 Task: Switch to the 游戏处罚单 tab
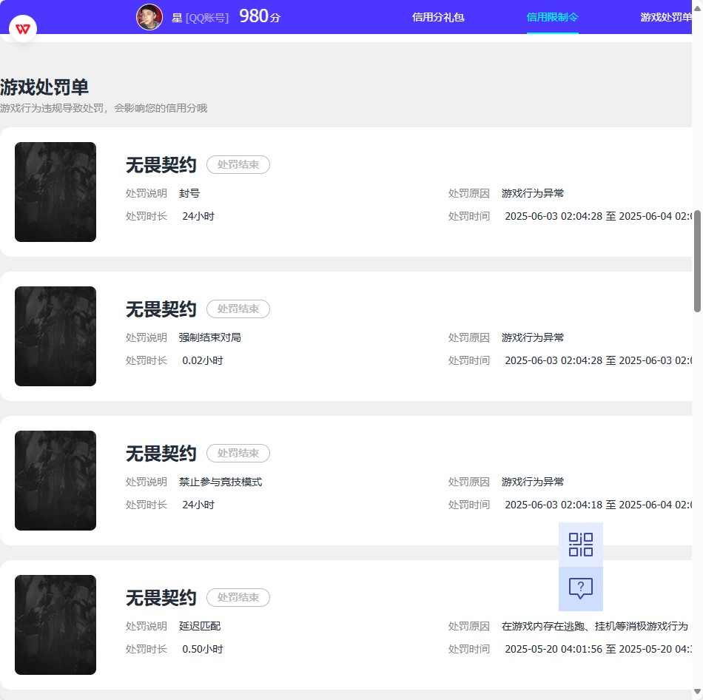tap(666, 17)
